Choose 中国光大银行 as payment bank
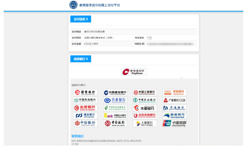 115,116
